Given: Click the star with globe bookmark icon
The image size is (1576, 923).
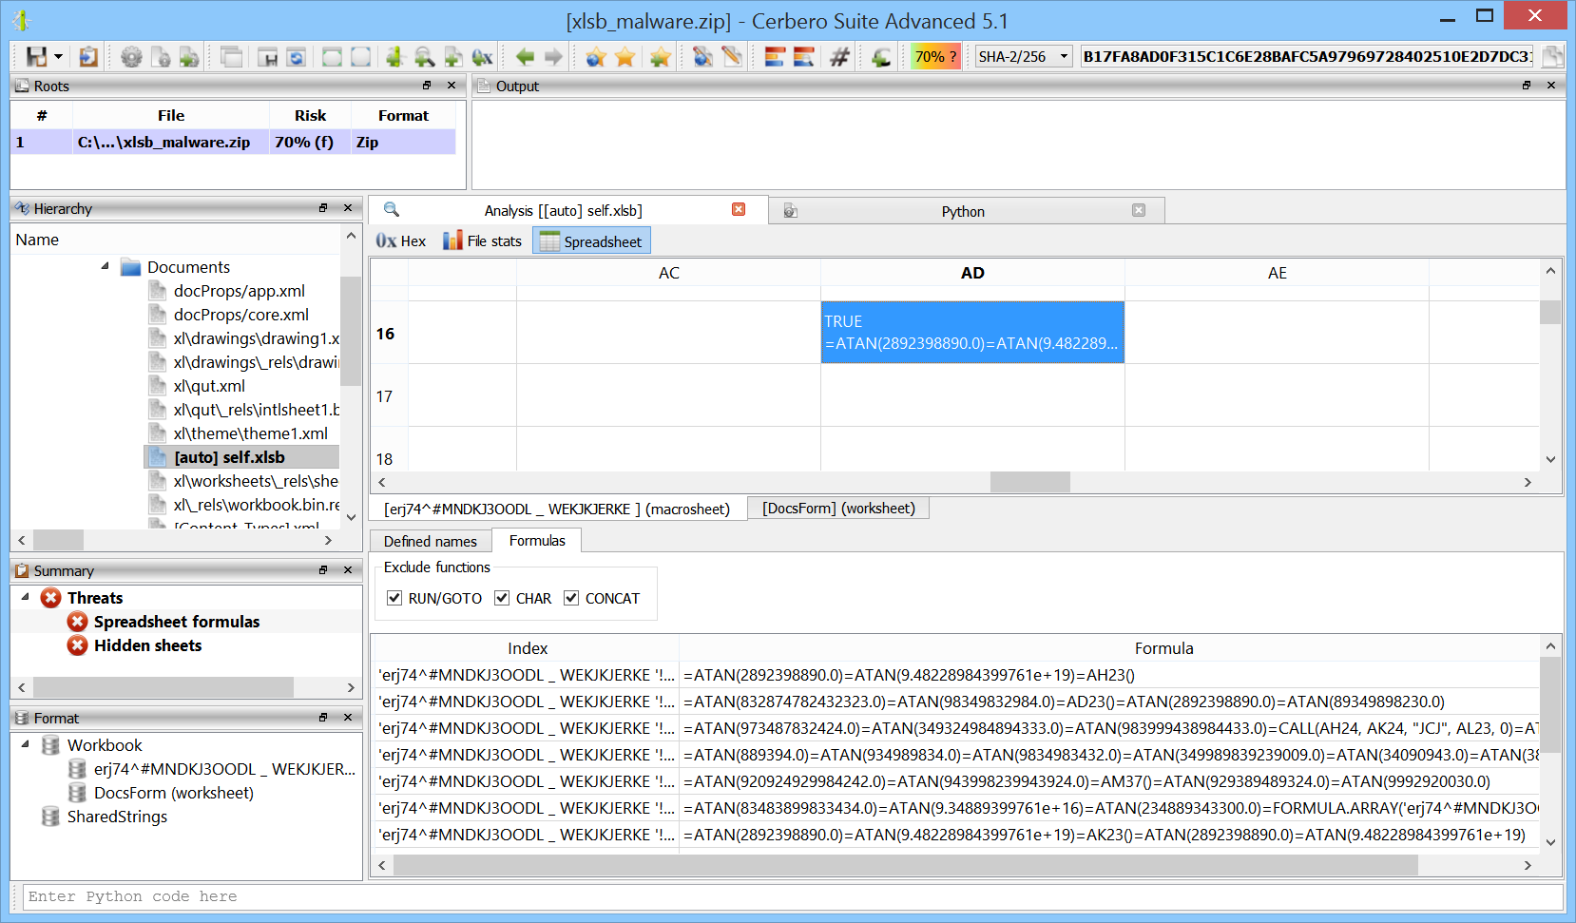Looking at the screenshot, I should [596, 57].
